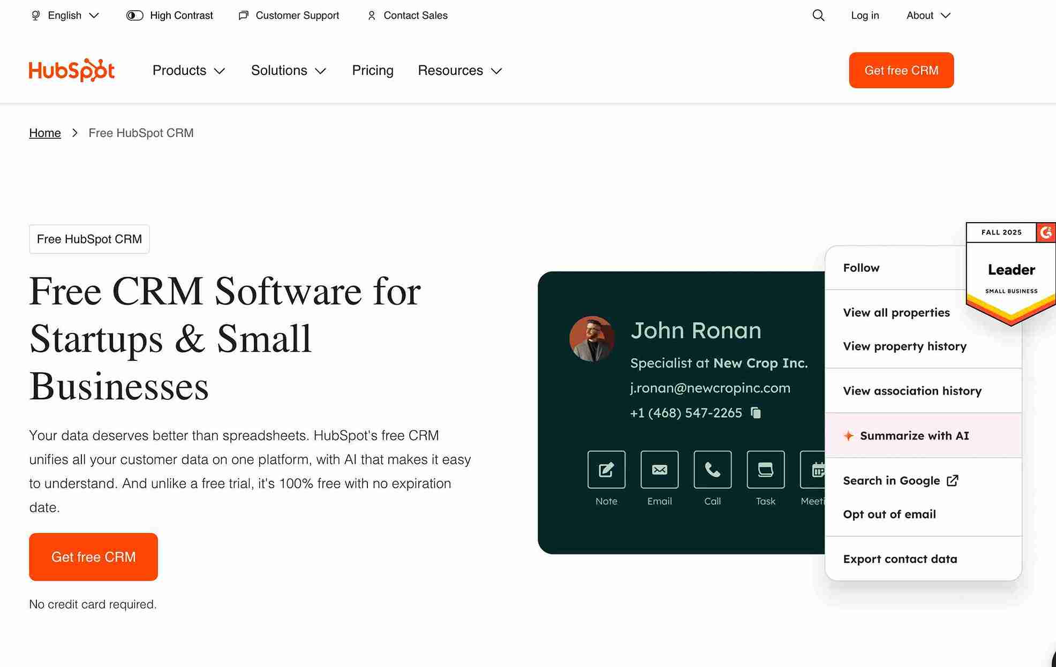Screen dimensions: 1056x667
Task: Open the Resources menu
Action: [x=459, y=70]
